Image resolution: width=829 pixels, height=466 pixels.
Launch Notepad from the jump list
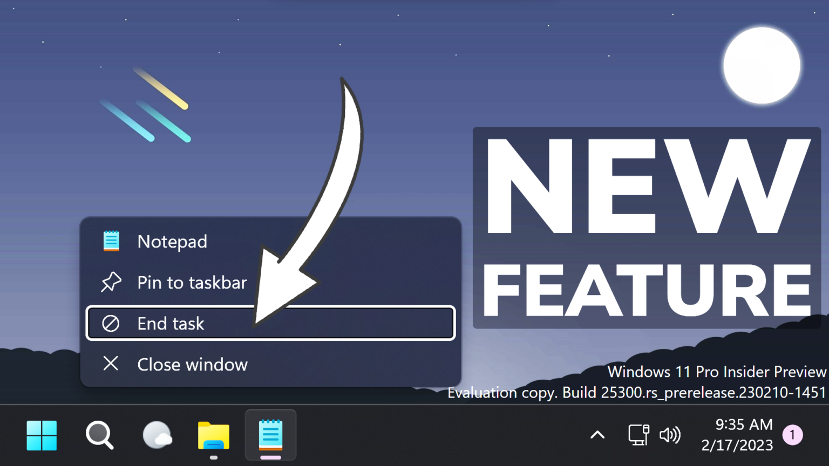(271, 241)
